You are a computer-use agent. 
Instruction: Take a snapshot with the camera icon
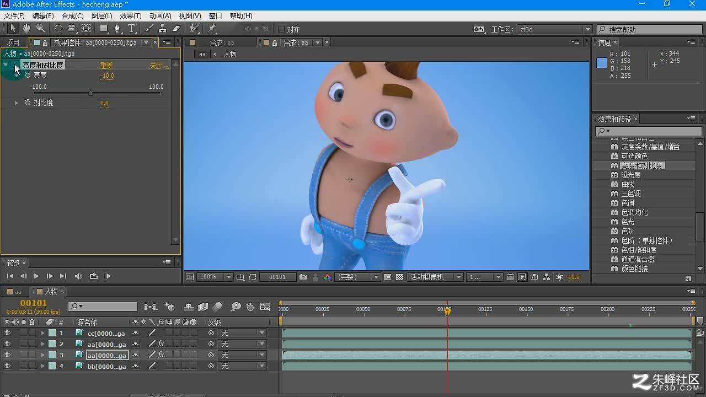303,277
